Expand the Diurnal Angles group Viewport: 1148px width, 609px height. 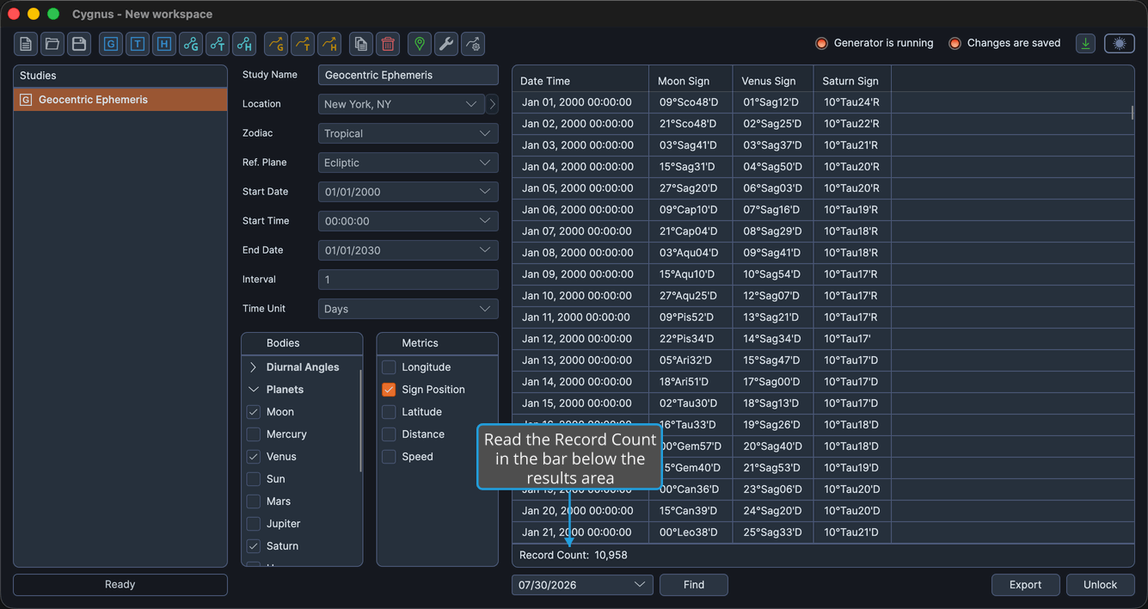(254, 367)
